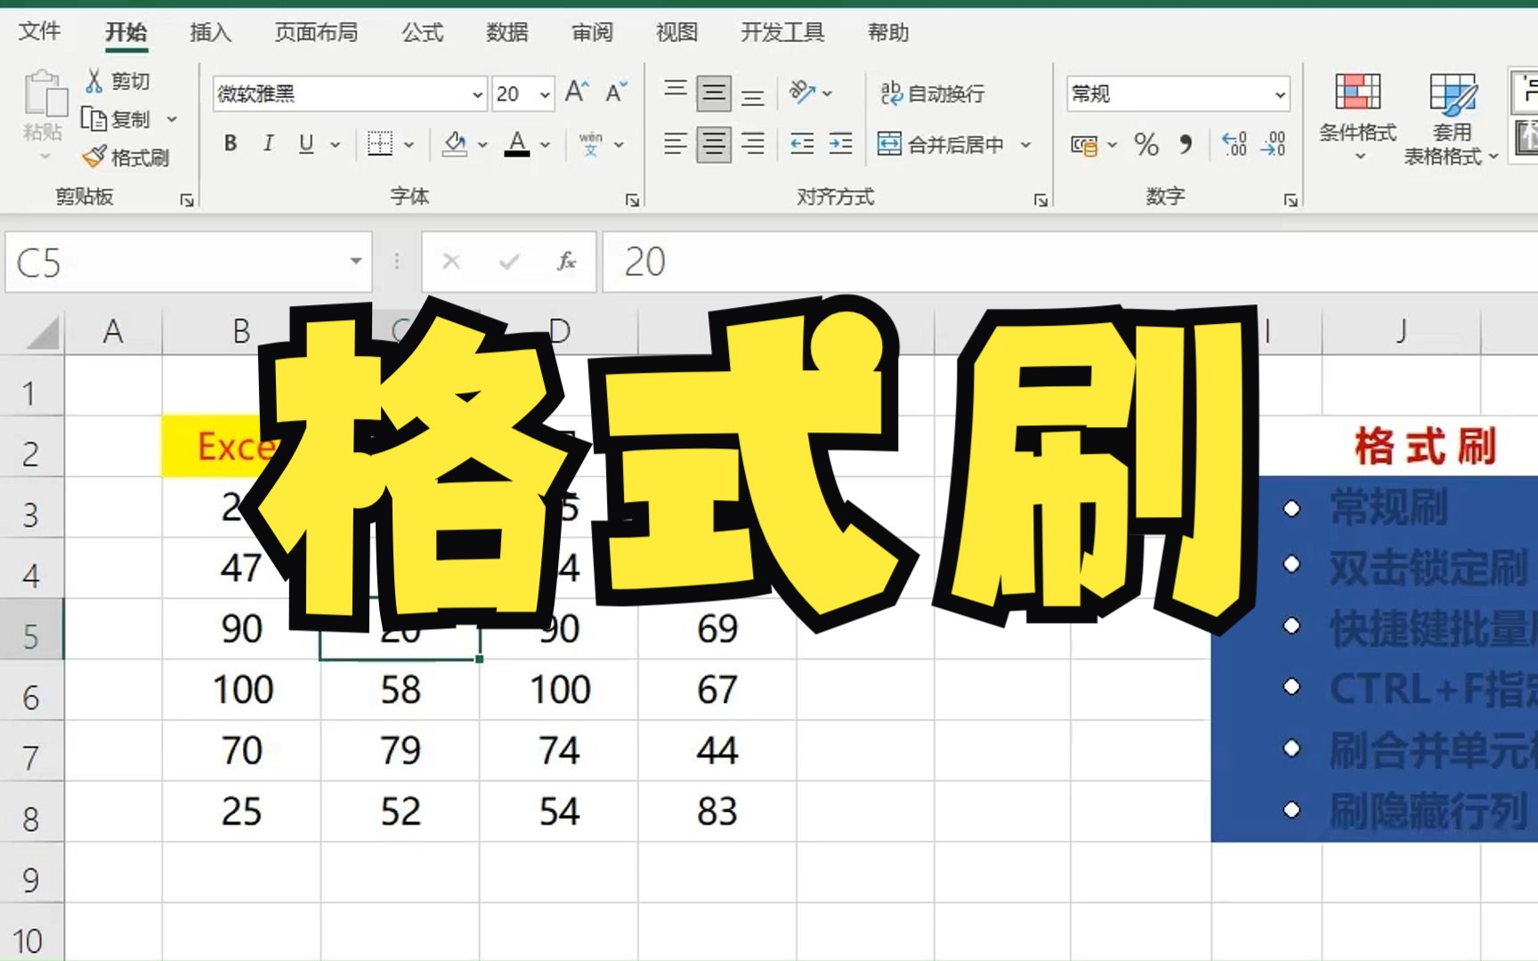1538x961 pixels.
Task: Increase font size with large A icon
Action: point(577,93)
